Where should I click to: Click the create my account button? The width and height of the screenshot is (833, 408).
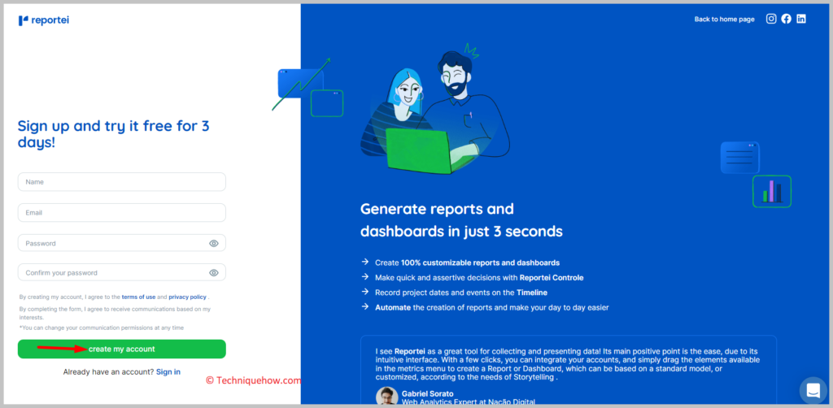click(122, 349)
